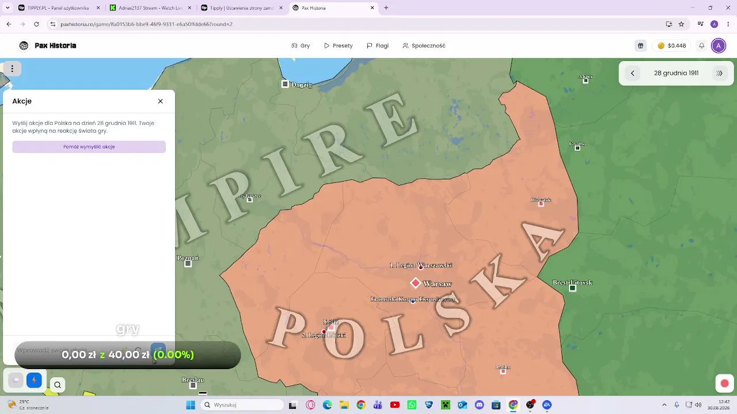Open WhatsApp from the taskbar
The height and width of the screenshot is (414, 737).
412,405
